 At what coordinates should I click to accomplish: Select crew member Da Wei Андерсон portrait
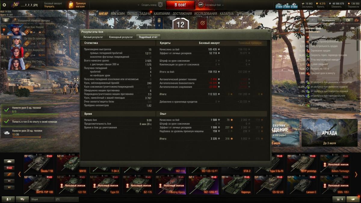click(17, 53)
